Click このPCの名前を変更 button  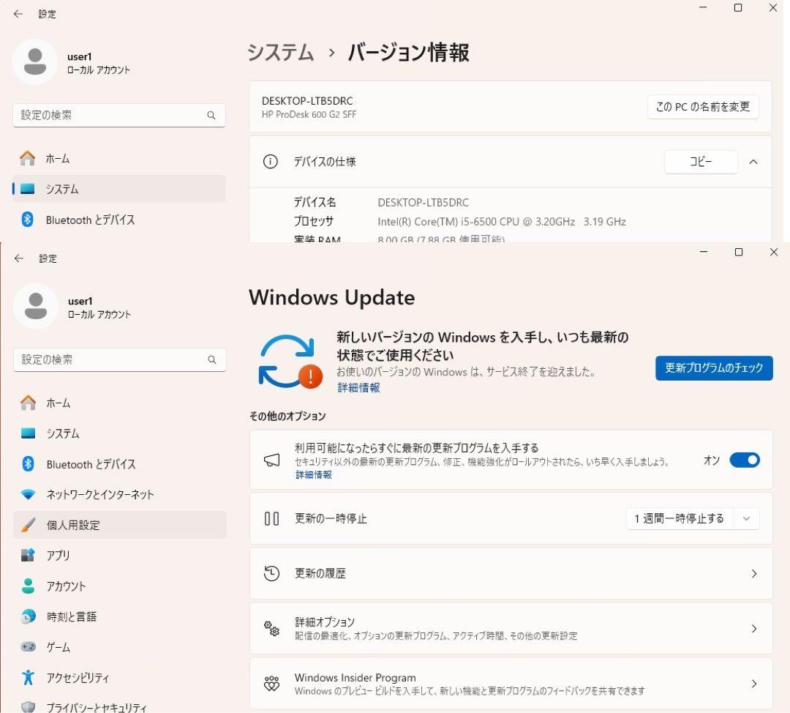click(702, 107)
